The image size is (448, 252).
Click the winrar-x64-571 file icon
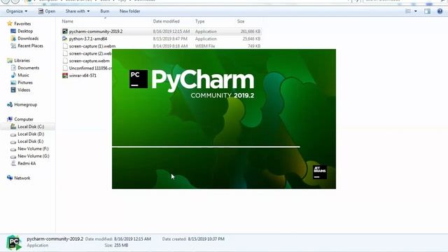tap(65, 76)
